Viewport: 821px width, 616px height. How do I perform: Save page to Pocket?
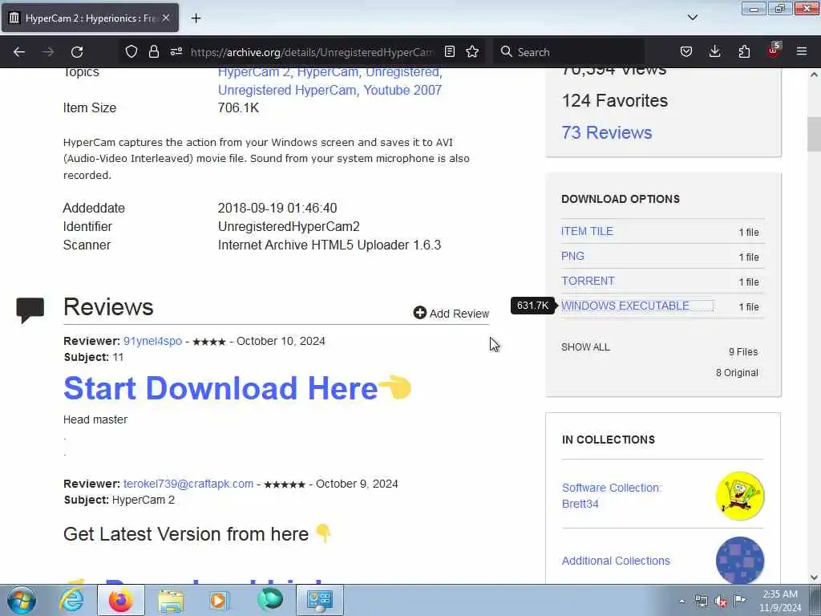tap(686, 51)
